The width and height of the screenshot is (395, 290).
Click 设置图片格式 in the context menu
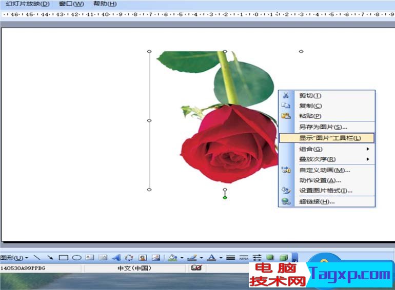click(326, 191)
